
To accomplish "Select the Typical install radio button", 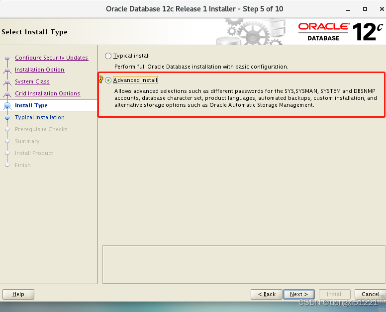I will pos(108,56).
